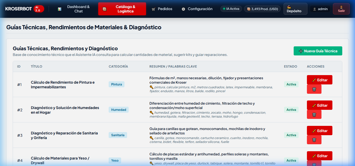355x166 pixels.
Task: Select the Sanitaria category tag
Action: pos(118,135)
